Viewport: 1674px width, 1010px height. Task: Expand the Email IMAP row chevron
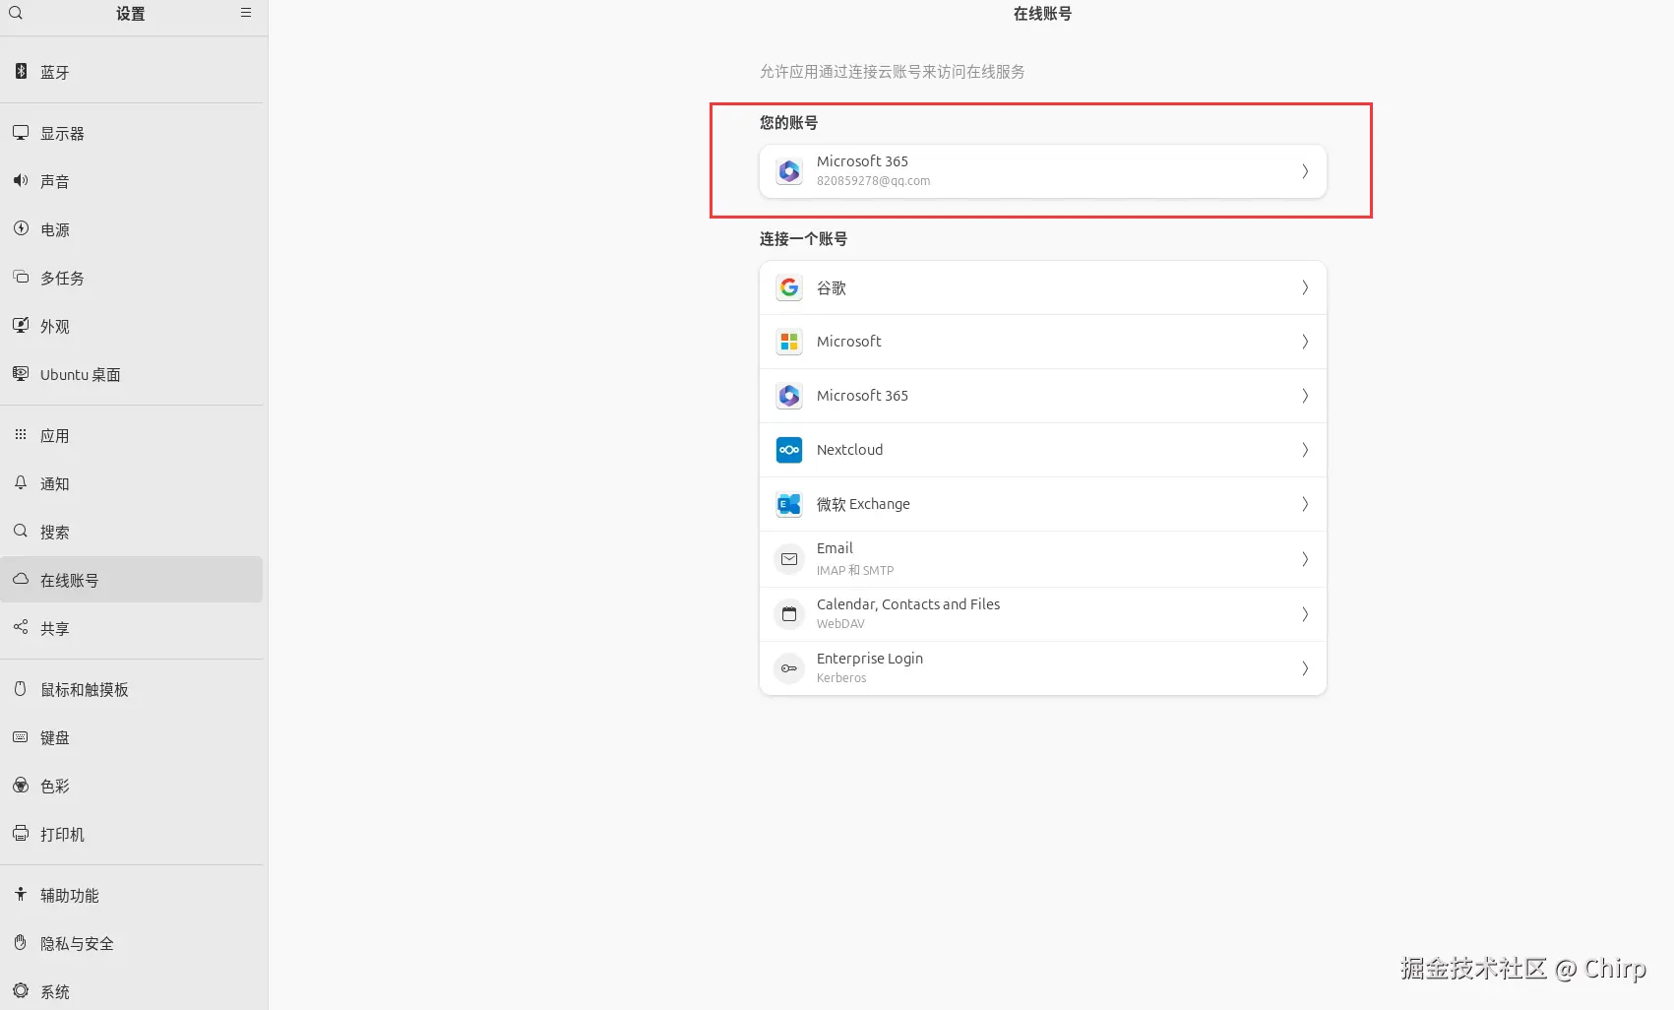coord(1305,559)
